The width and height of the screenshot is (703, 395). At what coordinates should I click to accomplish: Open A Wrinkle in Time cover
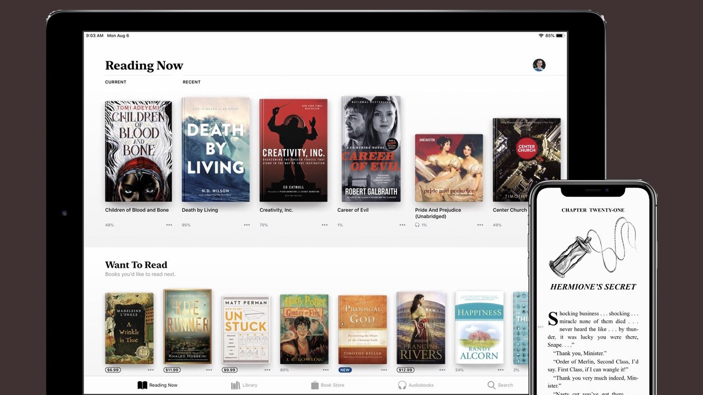(x=129, y=328)
